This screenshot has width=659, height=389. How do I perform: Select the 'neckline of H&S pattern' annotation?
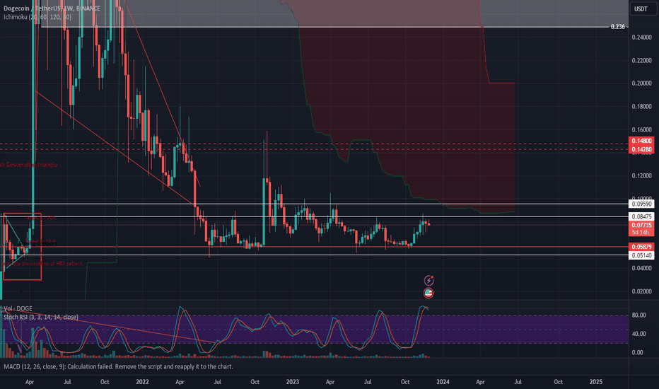(x=44, y=264)
